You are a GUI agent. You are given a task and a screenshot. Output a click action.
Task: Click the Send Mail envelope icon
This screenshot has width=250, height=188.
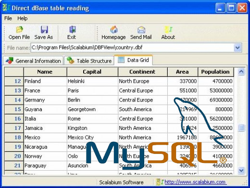pos(141,30)
